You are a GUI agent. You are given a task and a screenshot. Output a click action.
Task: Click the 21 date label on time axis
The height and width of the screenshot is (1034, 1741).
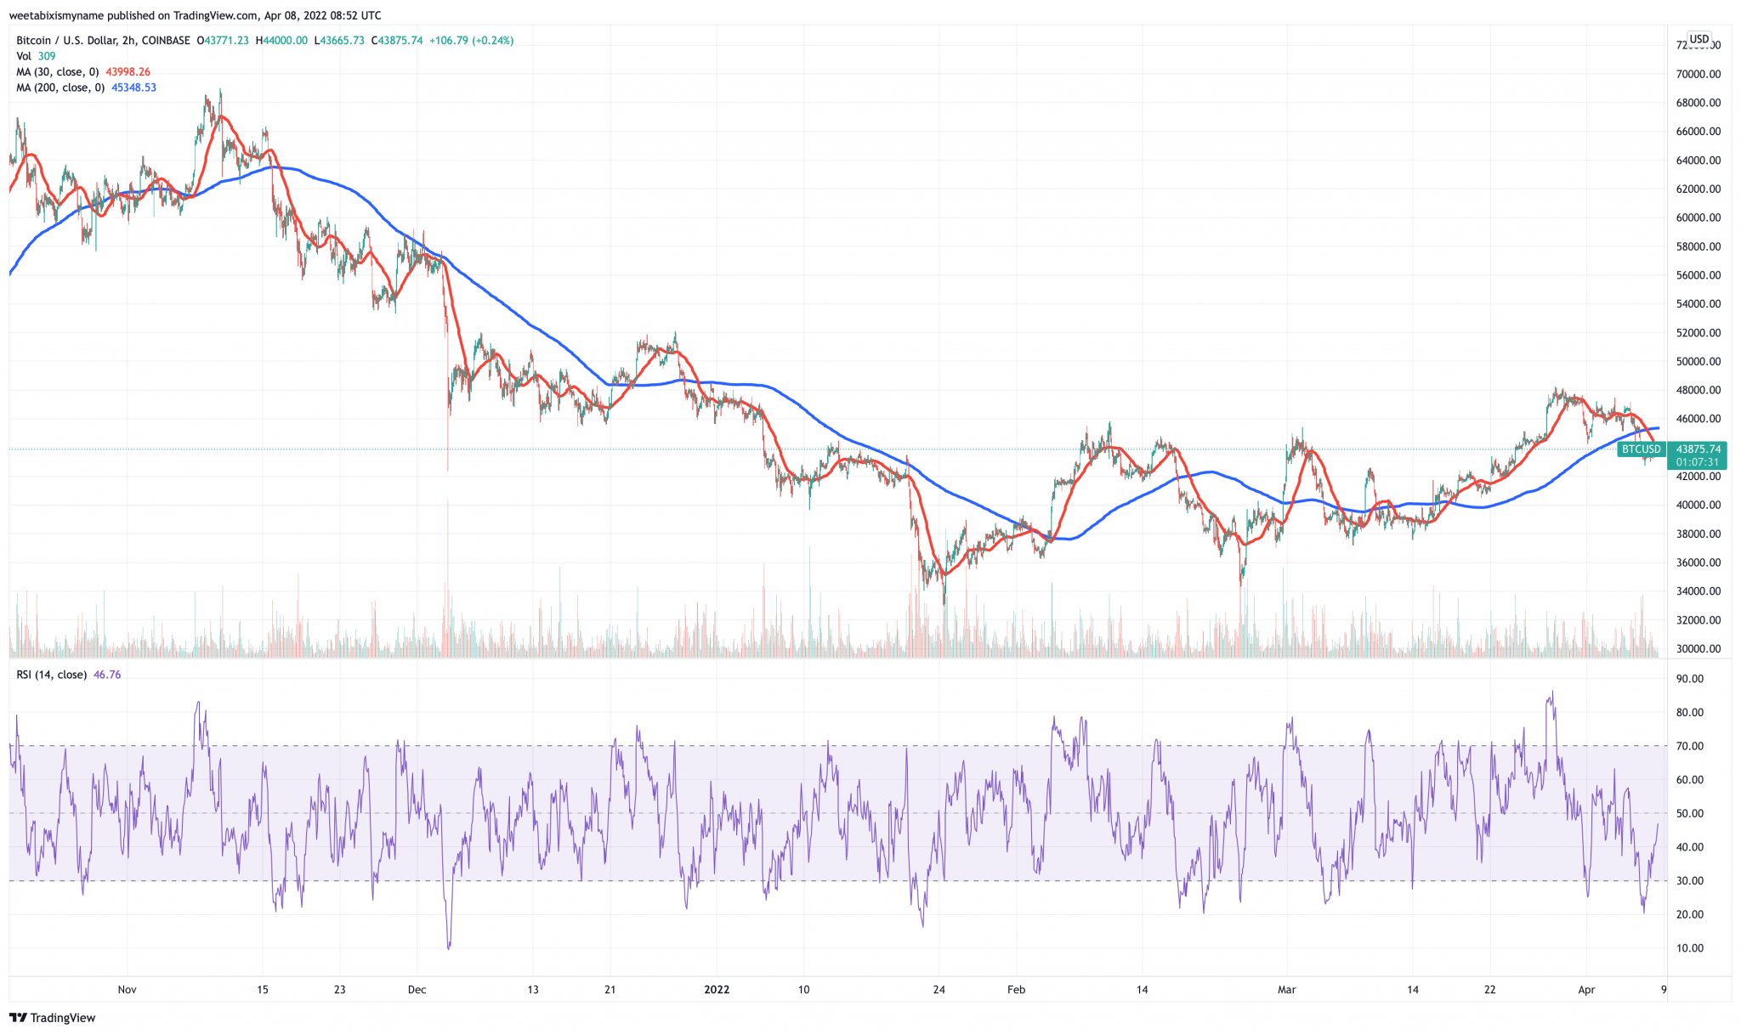pyautogui.click(x=610, y=989)
